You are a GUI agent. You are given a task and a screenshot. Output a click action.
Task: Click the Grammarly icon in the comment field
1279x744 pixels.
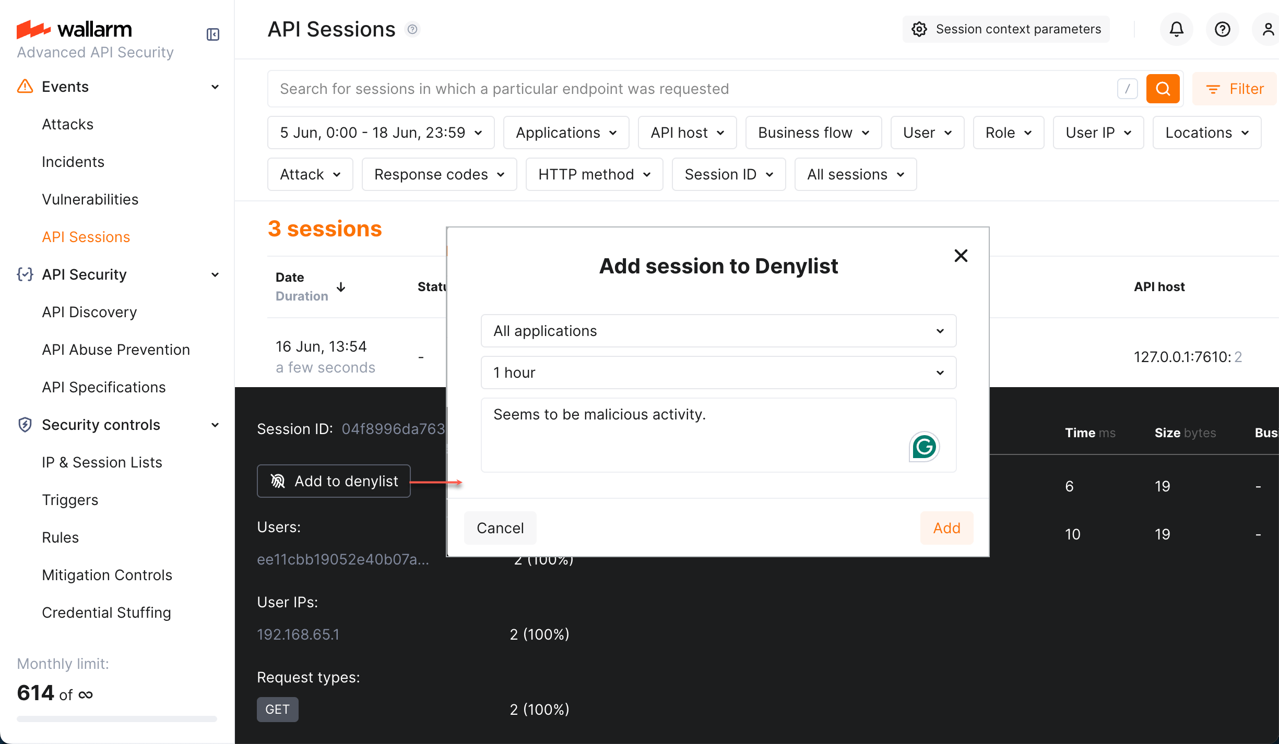click(x=924, y=447)
